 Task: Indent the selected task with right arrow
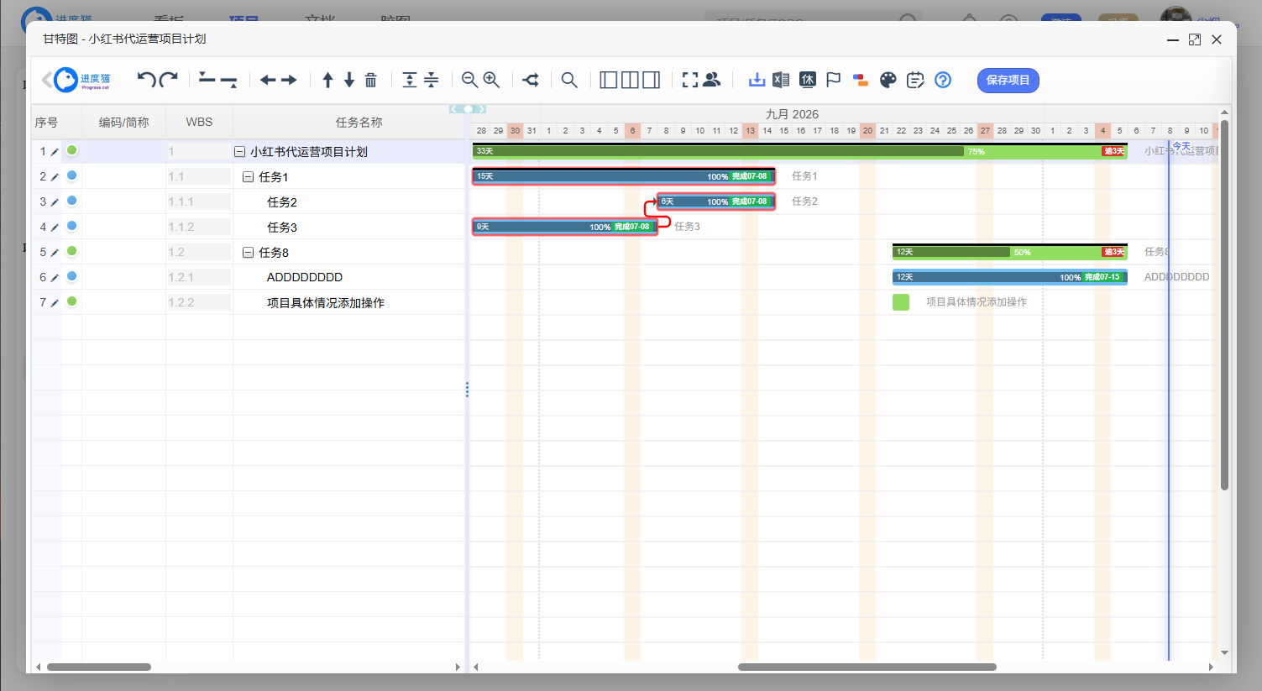[289, 80]
